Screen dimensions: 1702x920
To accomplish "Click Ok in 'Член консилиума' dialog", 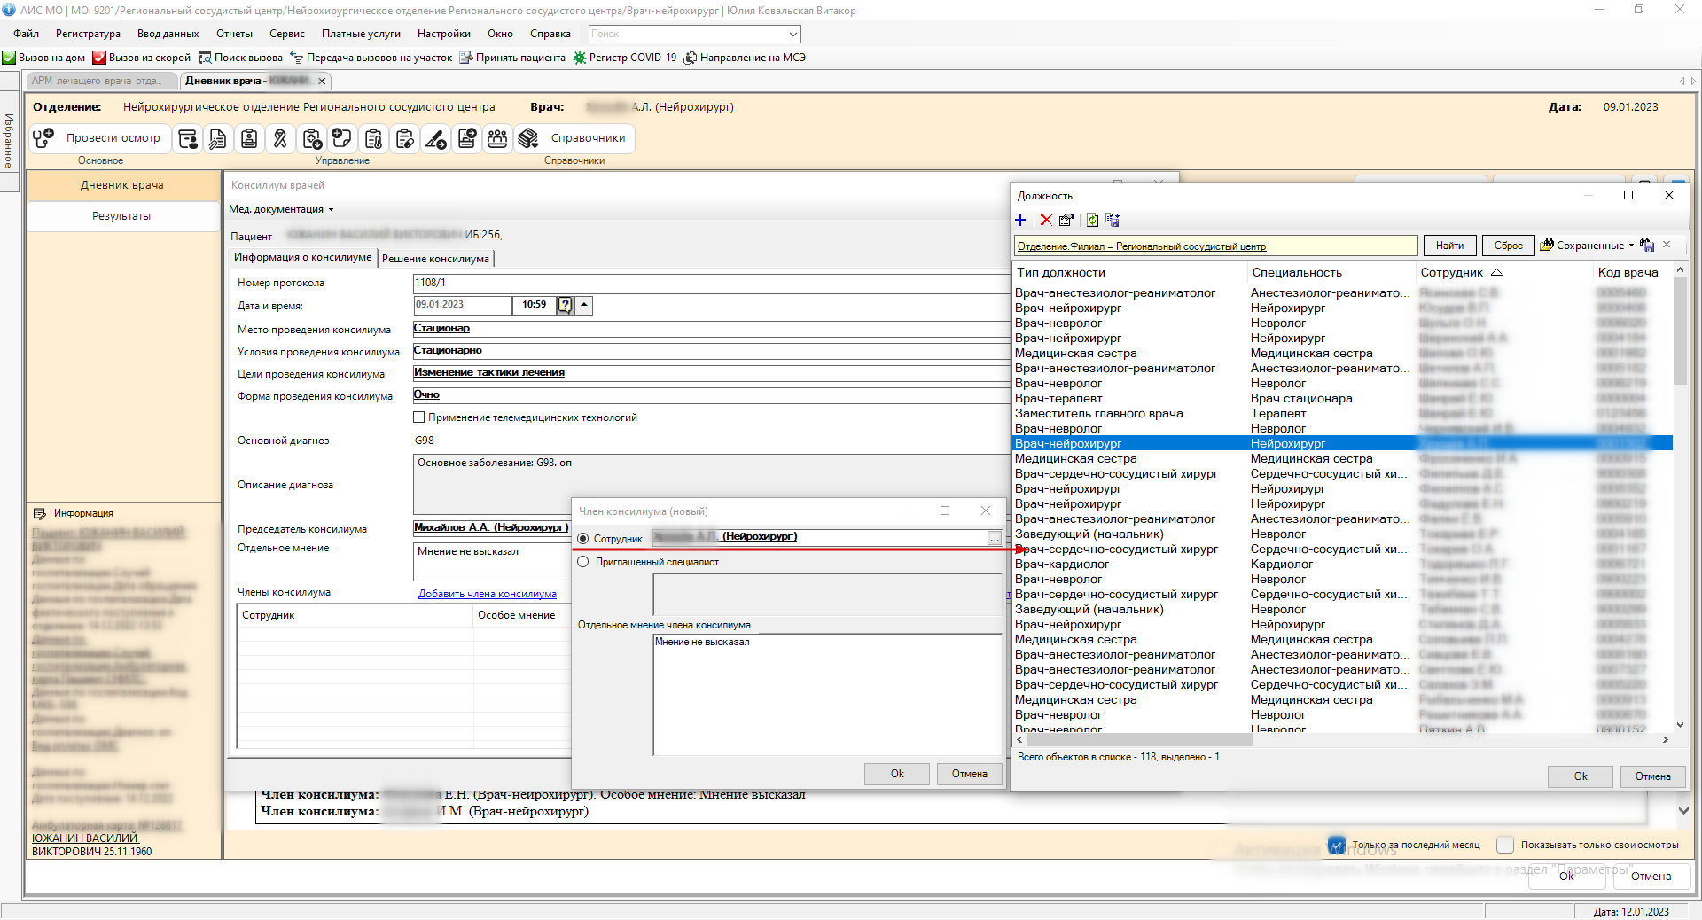I will click(x=897, y=774).
